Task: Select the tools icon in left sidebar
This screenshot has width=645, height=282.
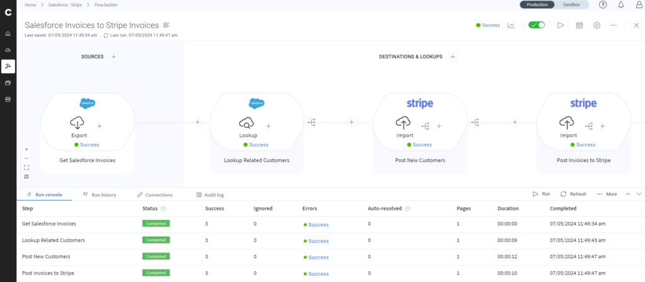Action: pyautogui.click(x=8, y=67)
